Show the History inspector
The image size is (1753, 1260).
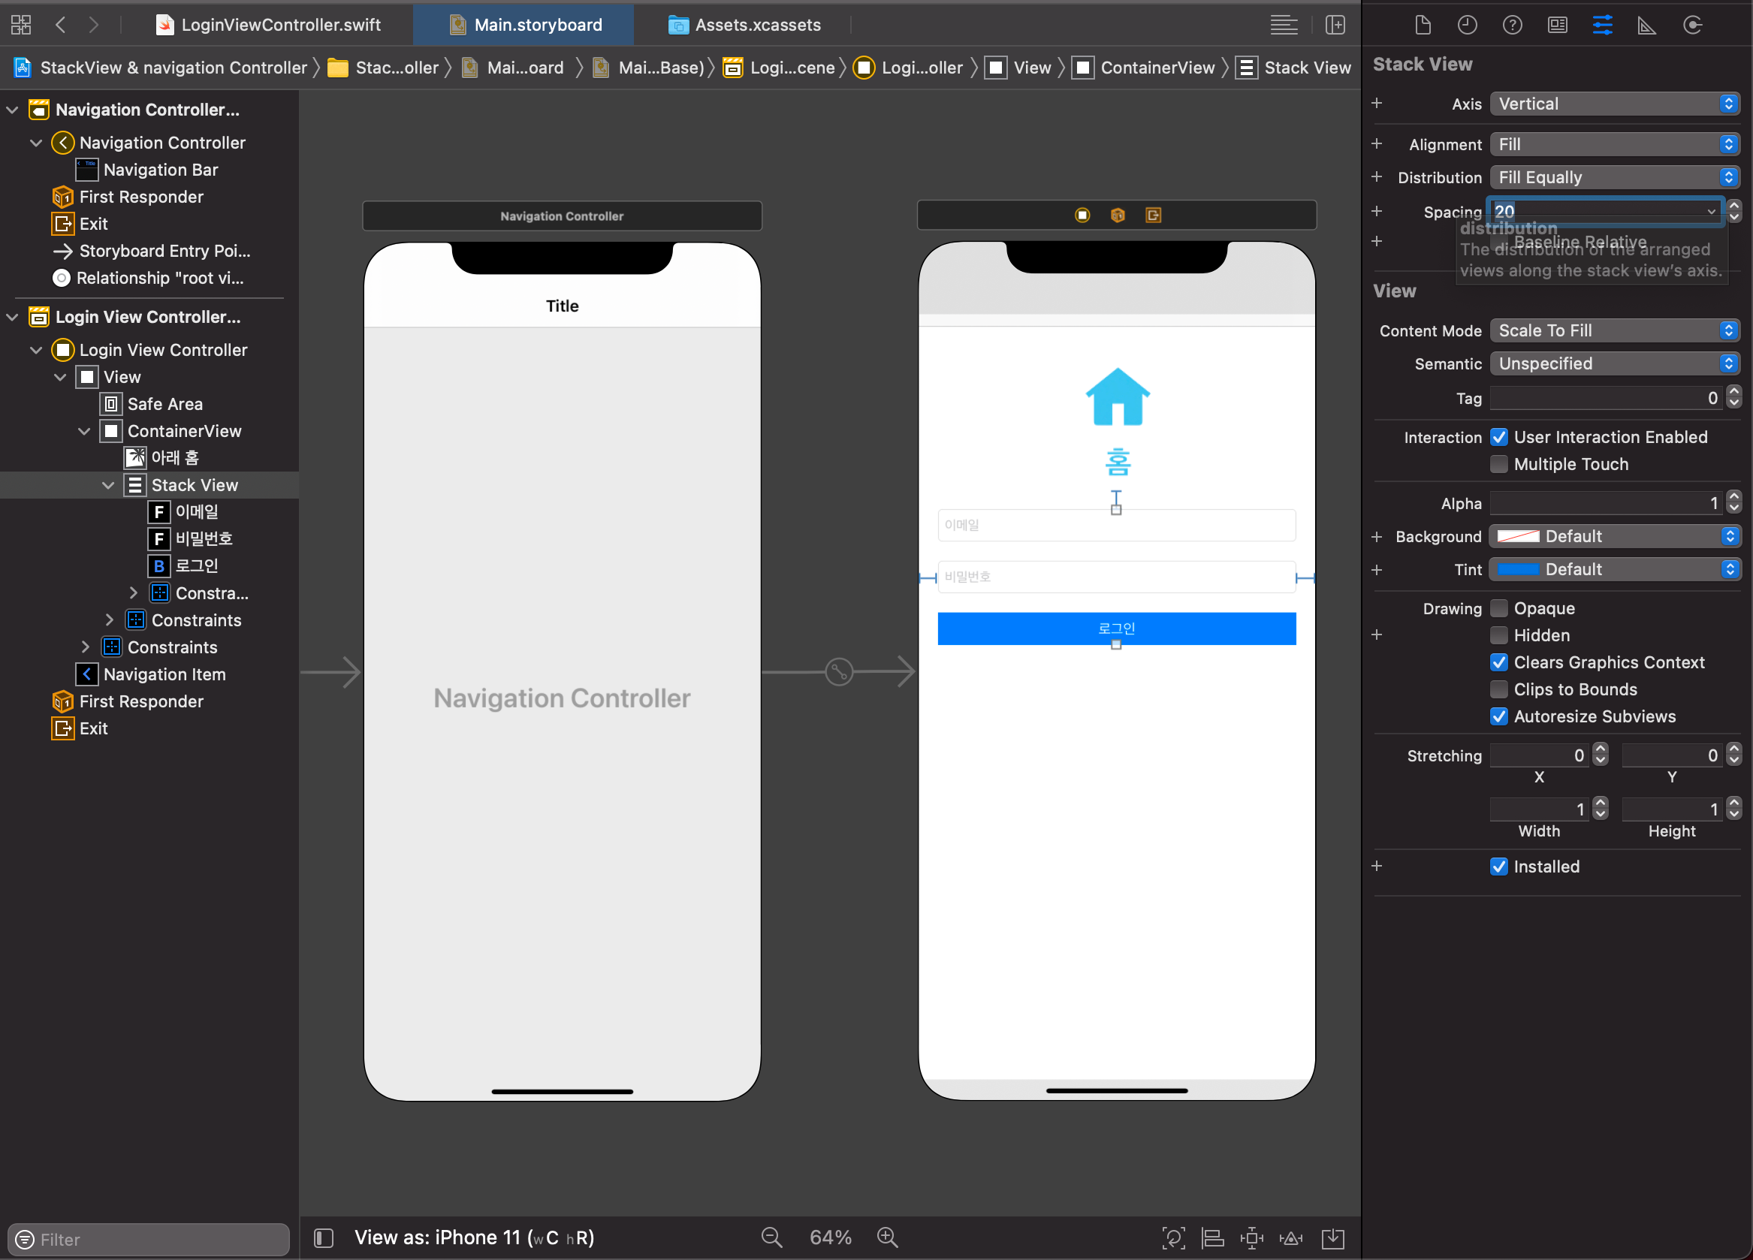1467,25
